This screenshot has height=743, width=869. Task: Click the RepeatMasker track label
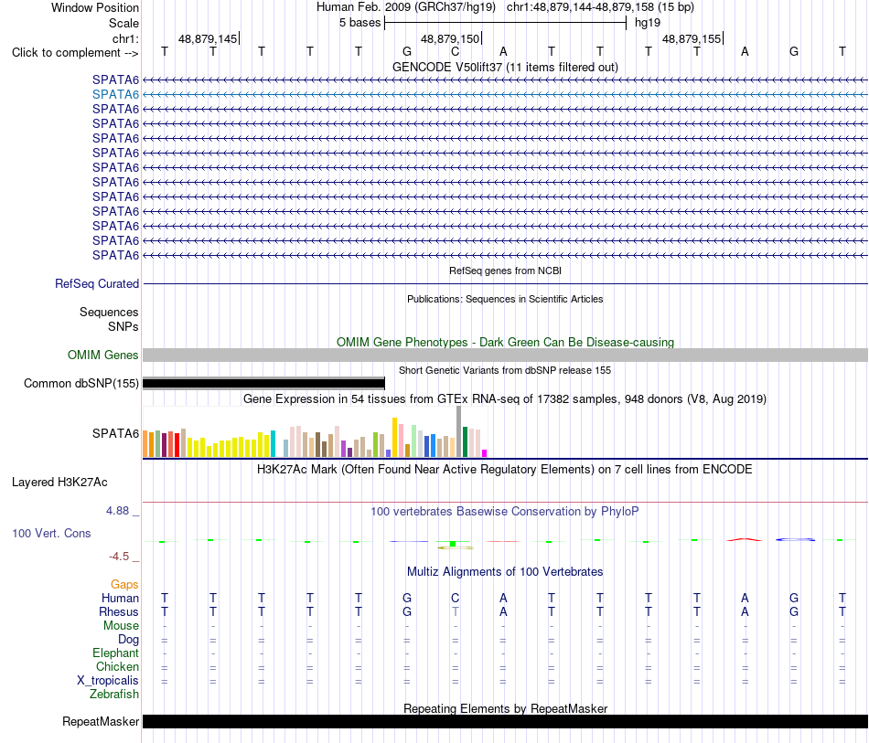pyautogui.click(x=101, y=721)
